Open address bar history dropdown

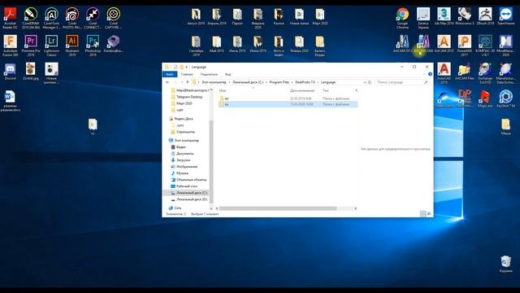click(365, 82)
